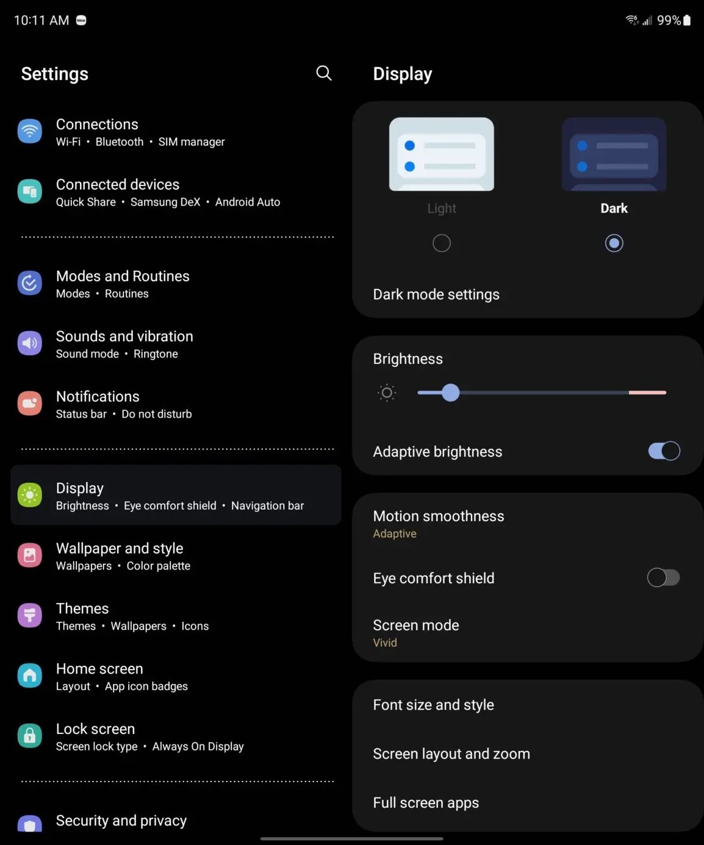Viewport: 704px width, 845px height.
Task: Open Motion smoothness options
Action: tap(528, 524)
